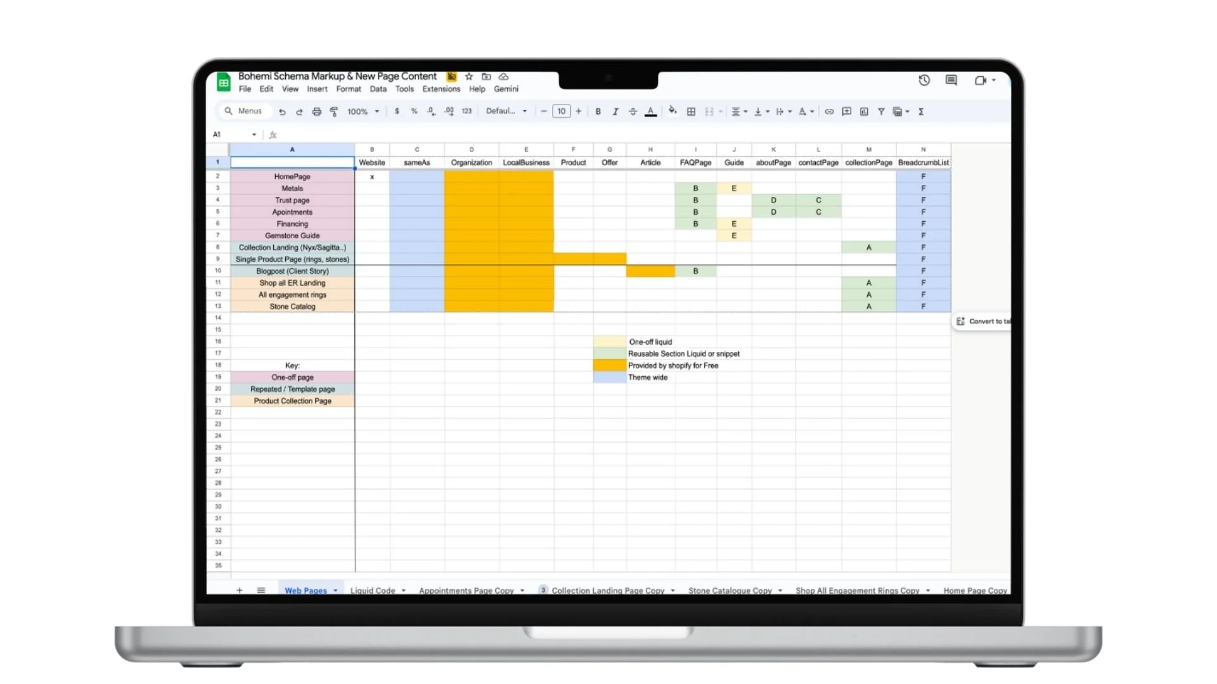Toggle italic formatting

[x=615, y=111]
